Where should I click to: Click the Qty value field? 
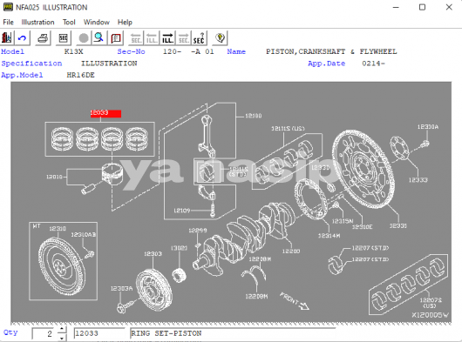pyautogui.click(x=43, y=334)
